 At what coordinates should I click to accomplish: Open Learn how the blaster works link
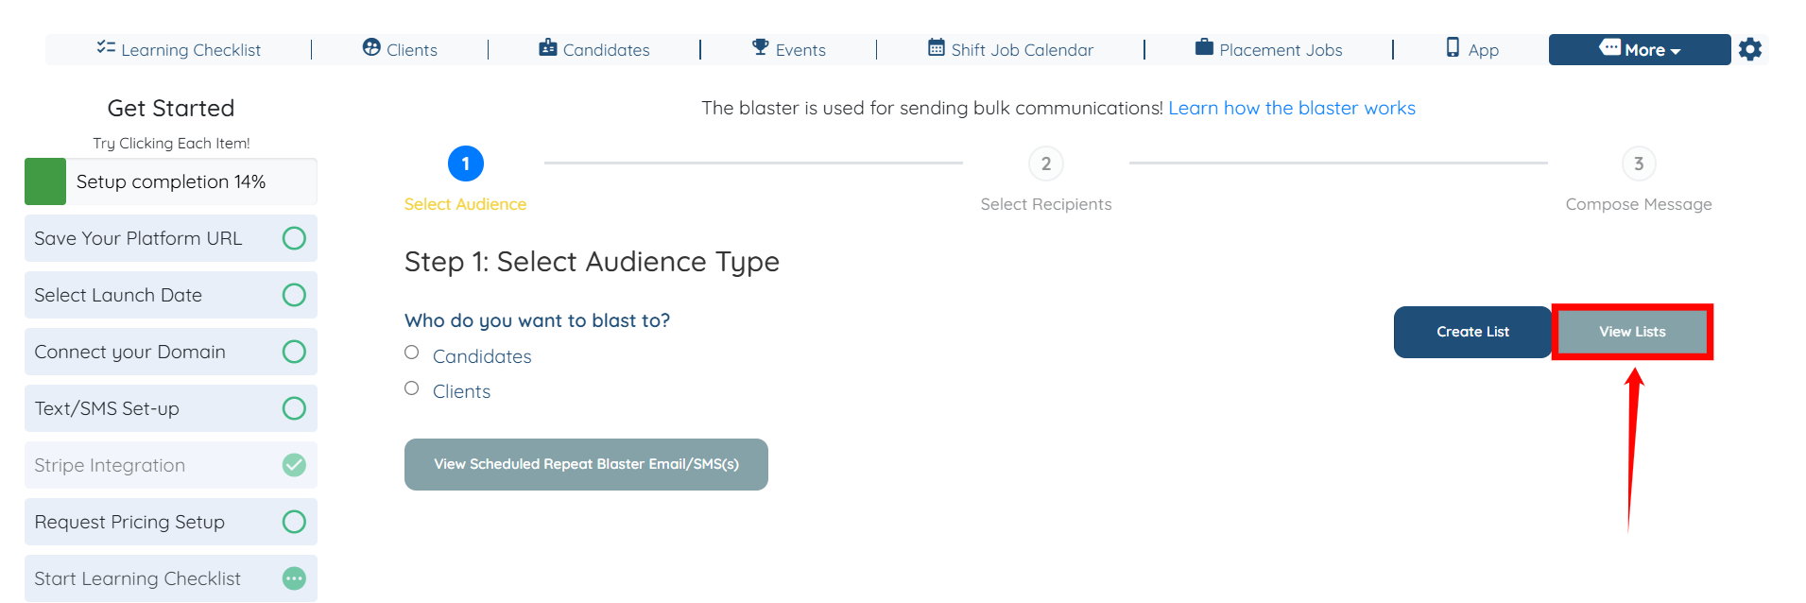[1291, 109]
